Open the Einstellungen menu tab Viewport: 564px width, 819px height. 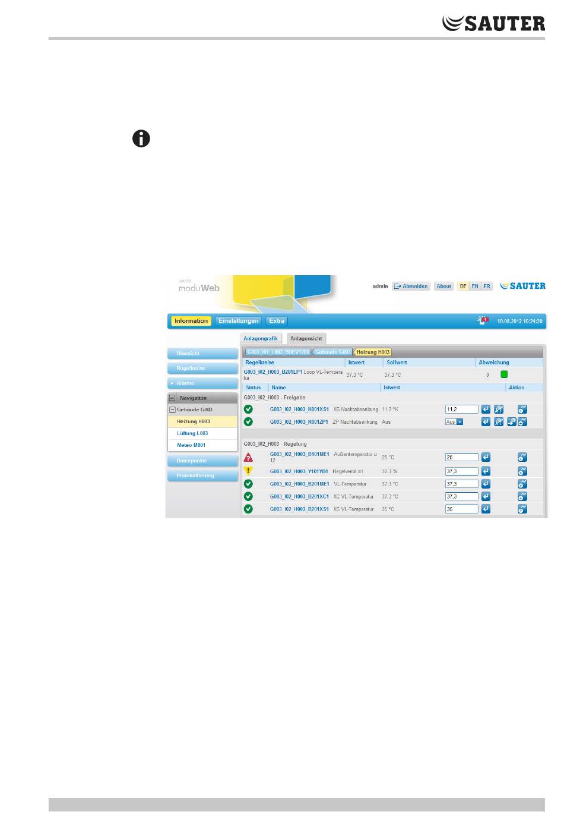[x=239, y=321]
